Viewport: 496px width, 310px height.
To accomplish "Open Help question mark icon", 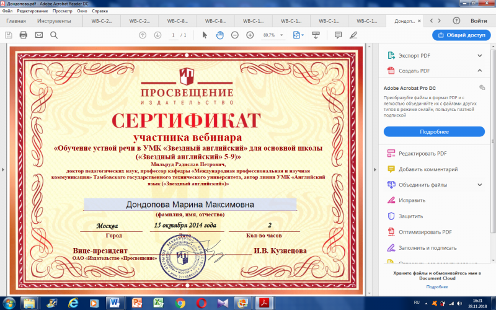I will [456, 21].
